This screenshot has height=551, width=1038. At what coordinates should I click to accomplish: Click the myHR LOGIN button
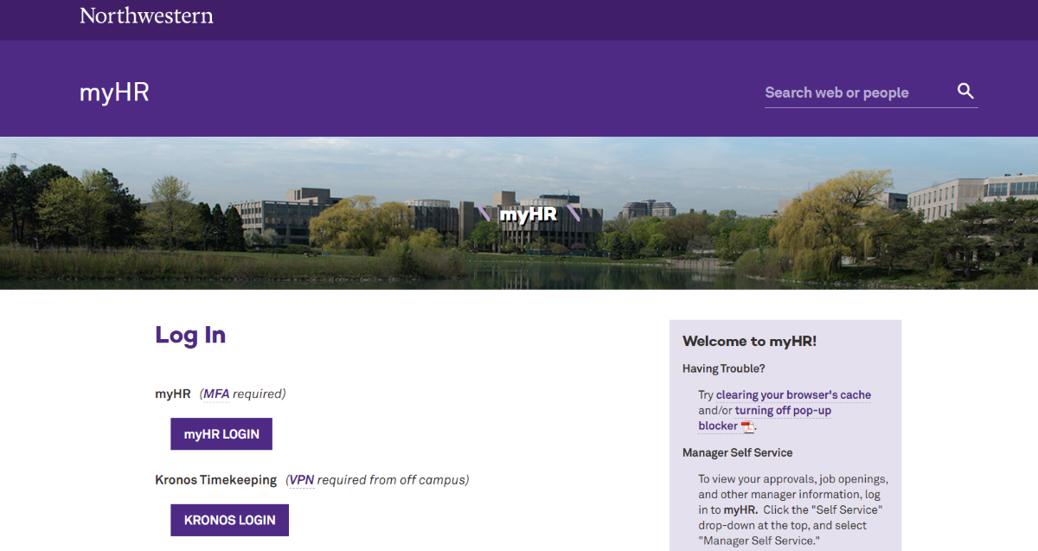click(221, 434)
